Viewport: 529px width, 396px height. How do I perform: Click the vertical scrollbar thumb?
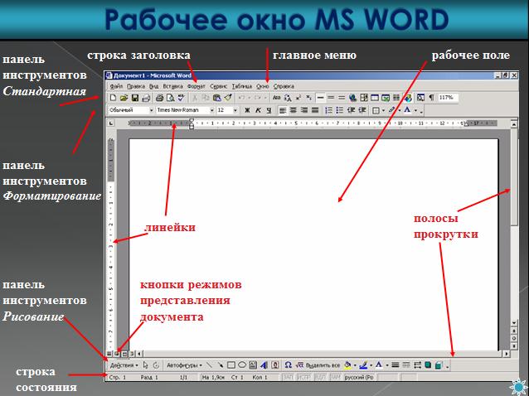click(514, 176)
